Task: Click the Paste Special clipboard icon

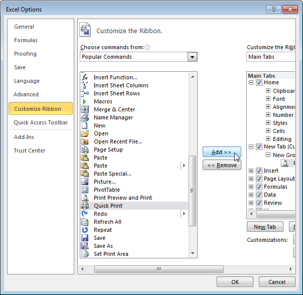Action: (x=85, y=174)
